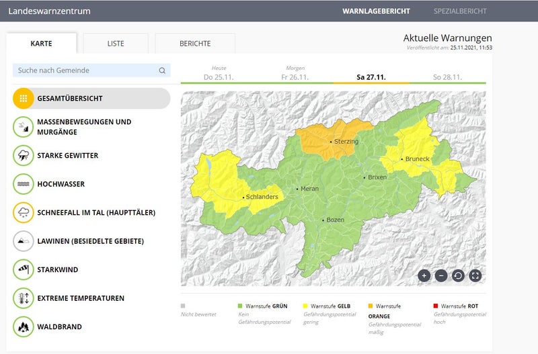Select the Waldbrand forest fire icon
The image size is (538, 354).
(x=24, y=326)
